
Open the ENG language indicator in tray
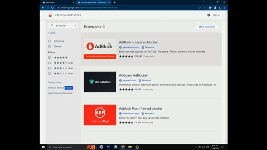tap(208, 147)
